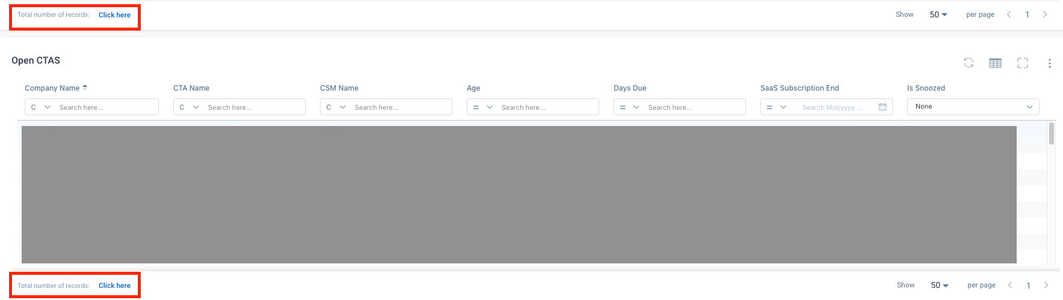Refresh the Open CTAS report
The height and width of the screenshot is (300, 1063).
click(969, 63)
